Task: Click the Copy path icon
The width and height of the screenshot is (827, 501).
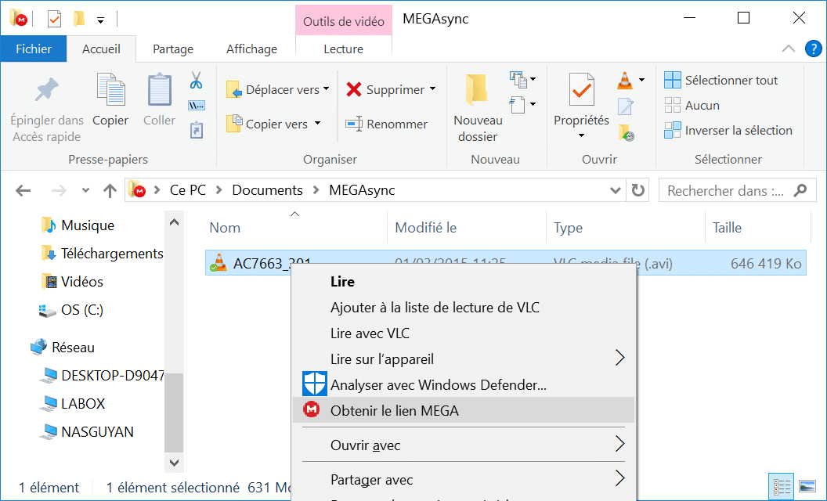Action: tap(197, 106)
